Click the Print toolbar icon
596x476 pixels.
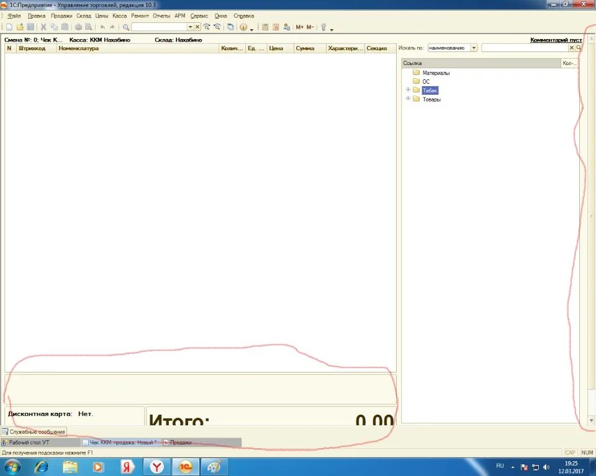[78, 27]
